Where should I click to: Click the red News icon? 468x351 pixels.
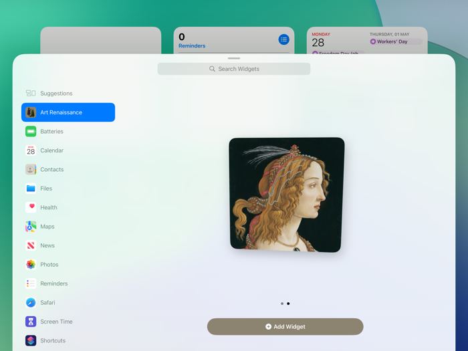(x=31, y=245)
